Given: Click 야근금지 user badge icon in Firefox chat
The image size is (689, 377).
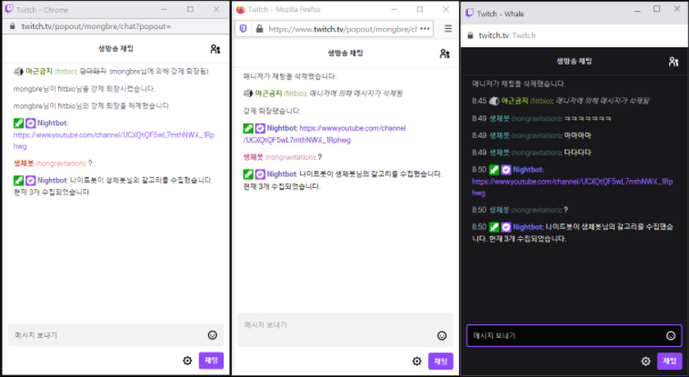Looking at the screenshot, I should point(248,94).
